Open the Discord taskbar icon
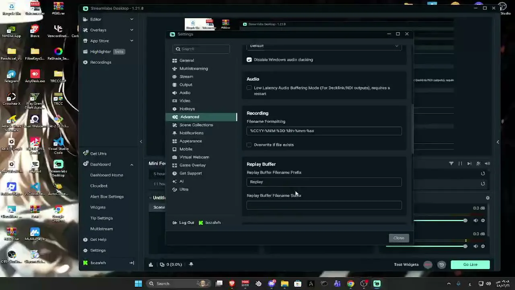The height and width of the screenshot is (290, 515). click(272, 284)
